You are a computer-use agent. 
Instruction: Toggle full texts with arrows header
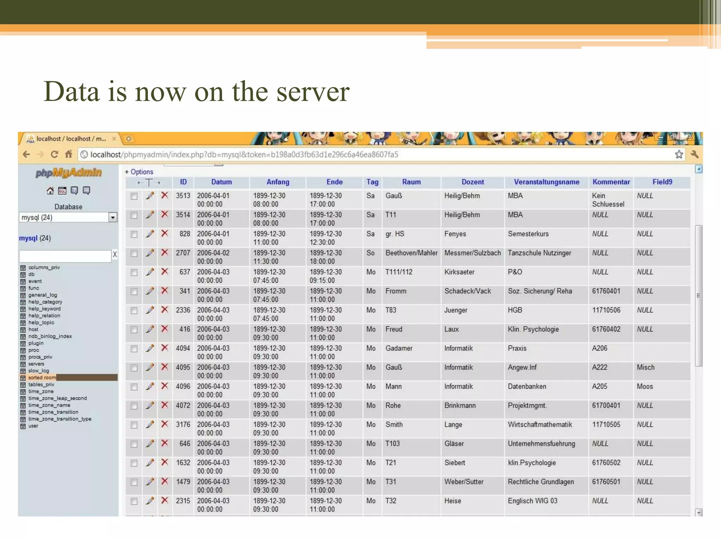pos(149,182)
